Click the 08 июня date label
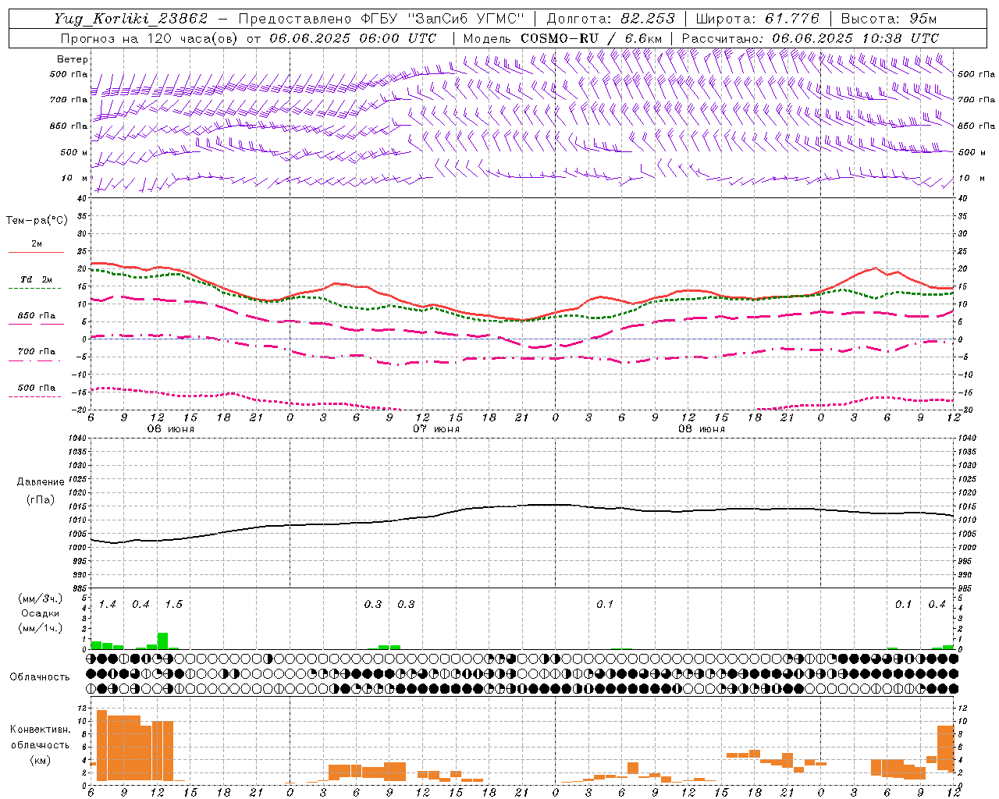999x799 pixels. (x=702, y=429)
